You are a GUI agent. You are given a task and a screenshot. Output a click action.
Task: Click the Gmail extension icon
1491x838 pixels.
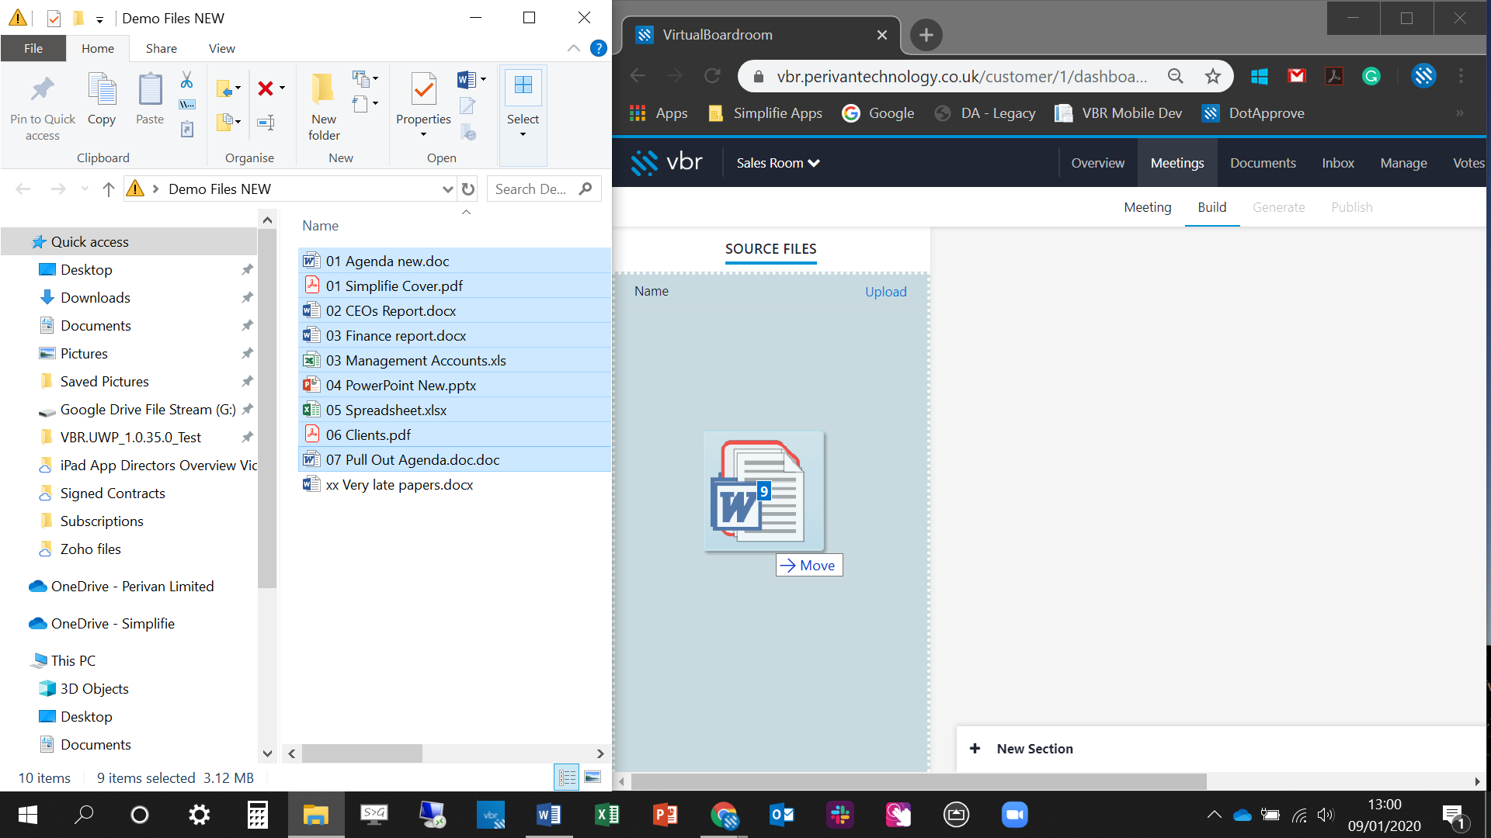tap(1297, 76)
